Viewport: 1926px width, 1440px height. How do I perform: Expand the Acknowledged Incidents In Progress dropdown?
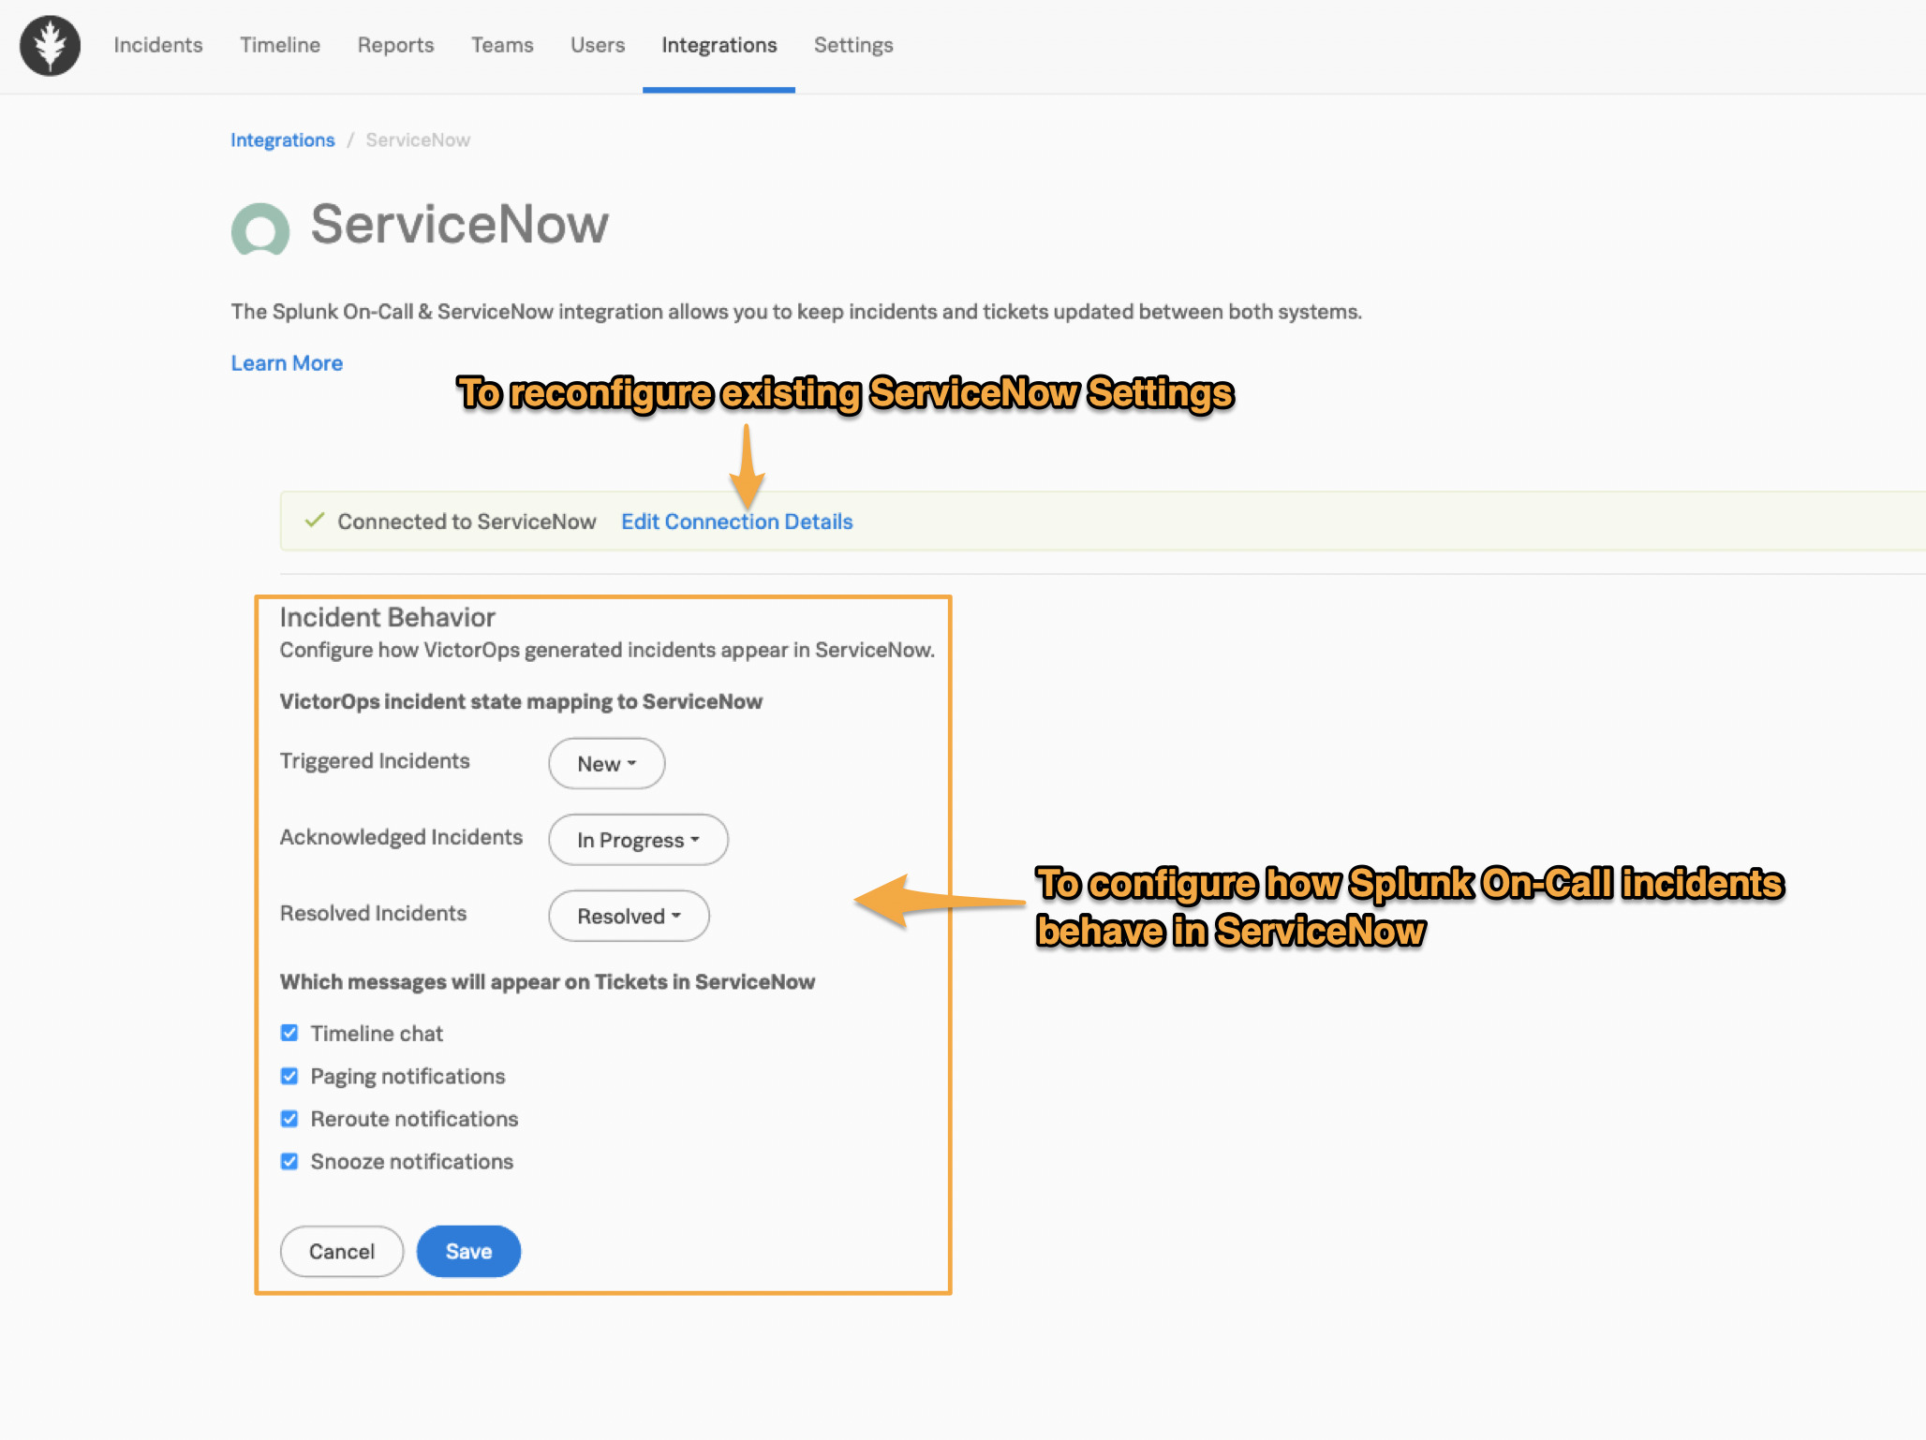pyautogui.click(x=637, y=840)
